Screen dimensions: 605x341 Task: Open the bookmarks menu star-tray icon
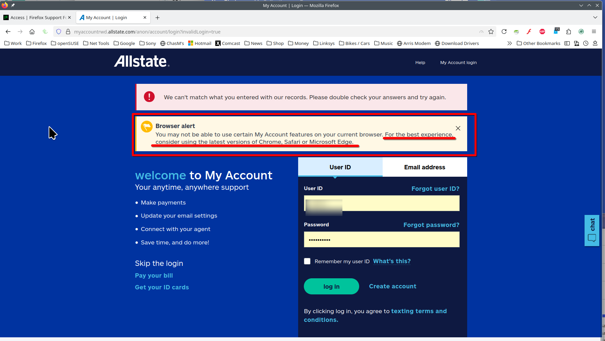click(595, 43)
